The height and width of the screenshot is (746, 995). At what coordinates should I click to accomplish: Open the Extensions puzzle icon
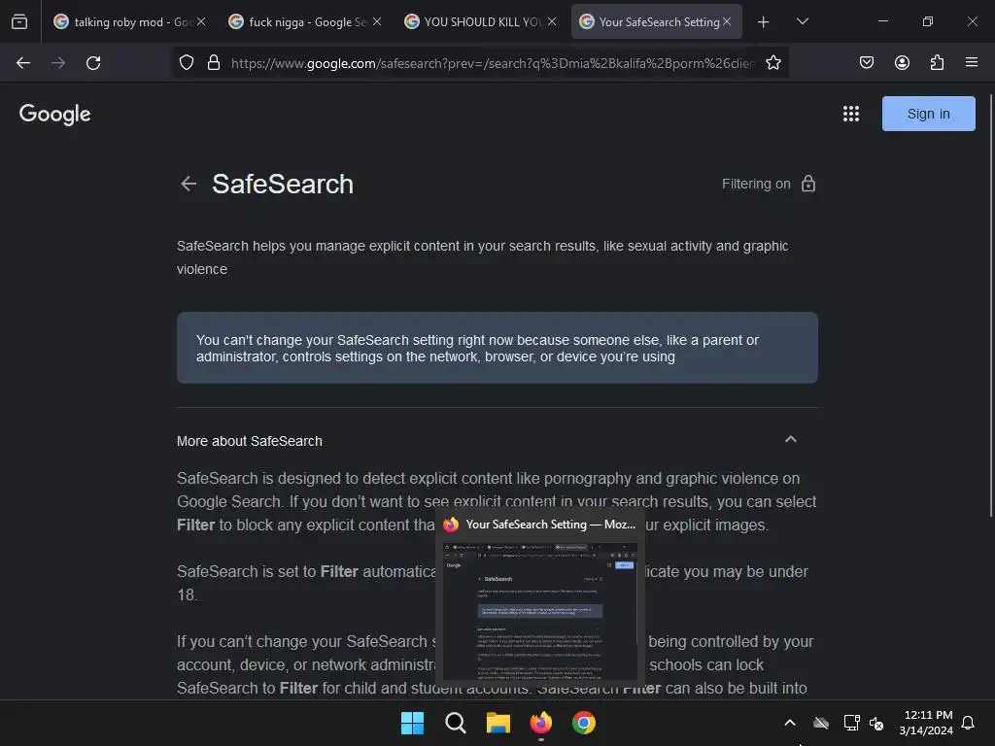[x=937, y=62]
